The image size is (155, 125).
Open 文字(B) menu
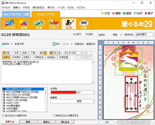coord(26,7)
